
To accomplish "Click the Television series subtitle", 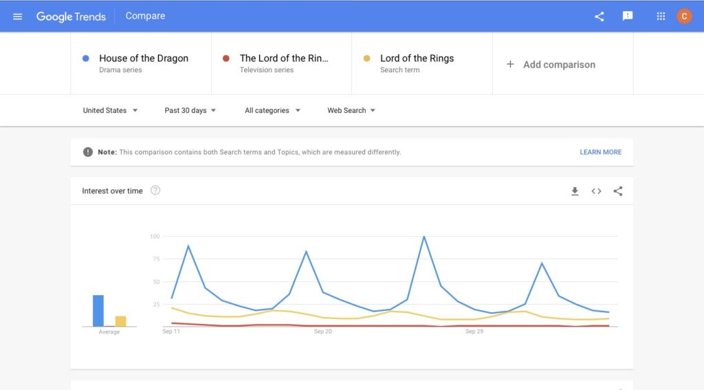I will pos(267,70).
